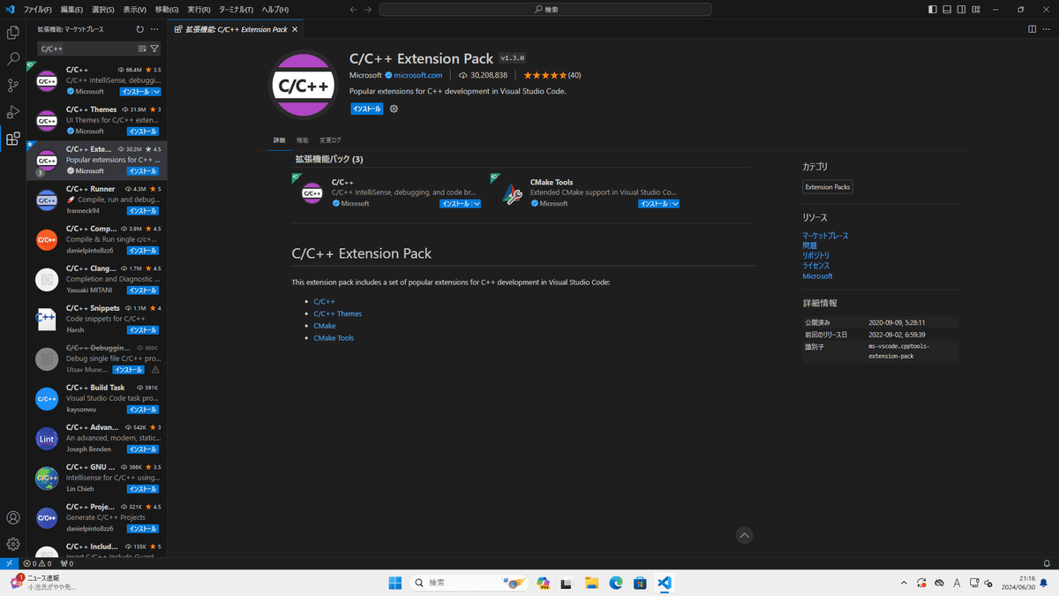Click the gear next to the main インストール button

[x=393, y=109]
